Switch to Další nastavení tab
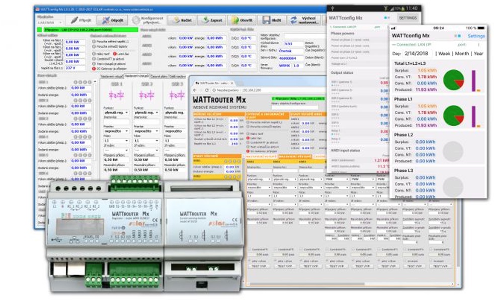 (x=178, y=76)
